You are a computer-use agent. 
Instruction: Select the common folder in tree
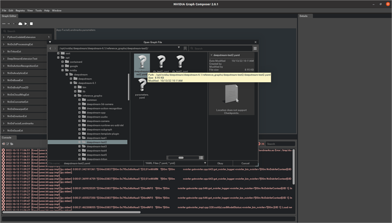point(91,100)
